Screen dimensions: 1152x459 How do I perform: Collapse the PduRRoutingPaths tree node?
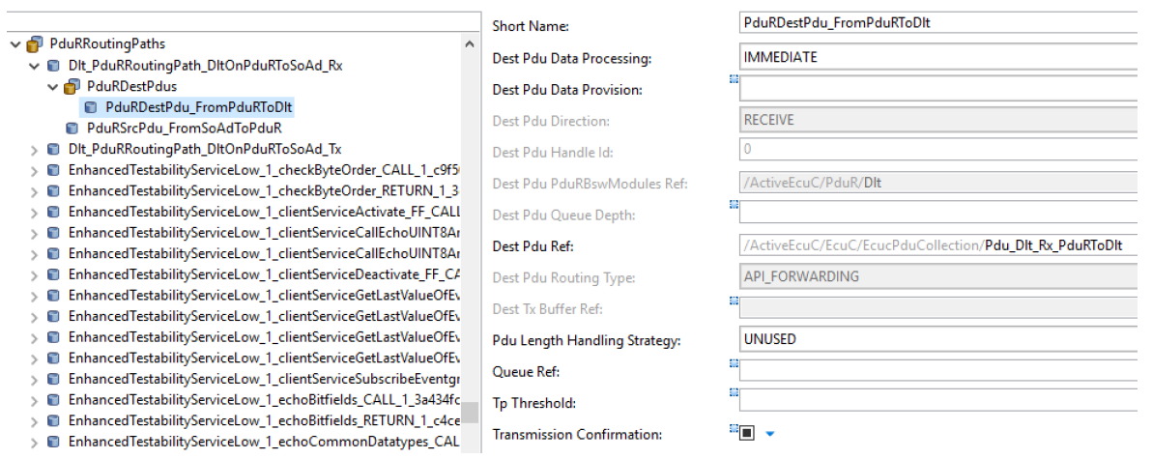[16, 44]
